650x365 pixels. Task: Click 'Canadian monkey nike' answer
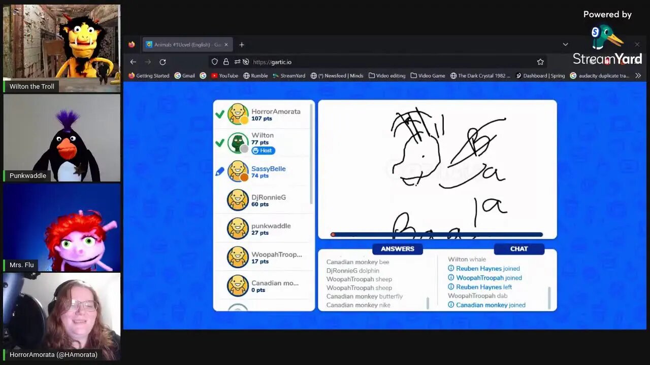pyautogui.click(x=359, y=305)
